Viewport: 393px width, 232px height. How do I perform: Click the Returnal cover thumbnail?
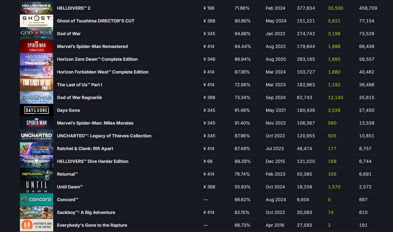36,174
